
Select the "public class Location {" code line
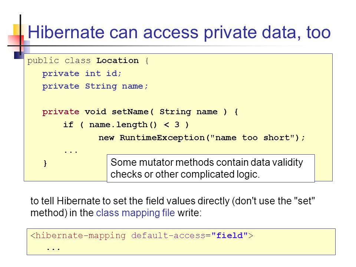coord(88,60)
